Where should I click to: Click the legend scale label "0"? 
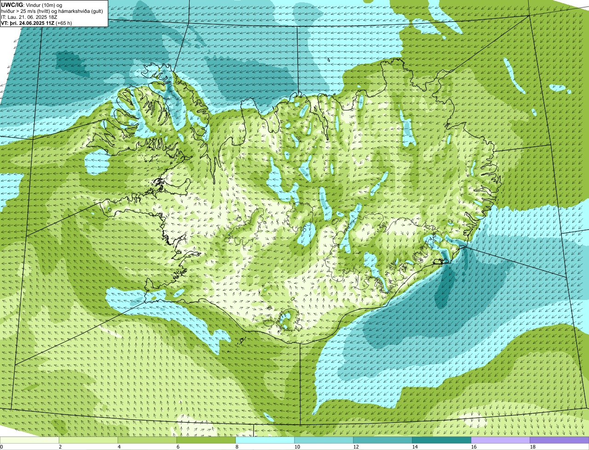[x=1, y=447]
